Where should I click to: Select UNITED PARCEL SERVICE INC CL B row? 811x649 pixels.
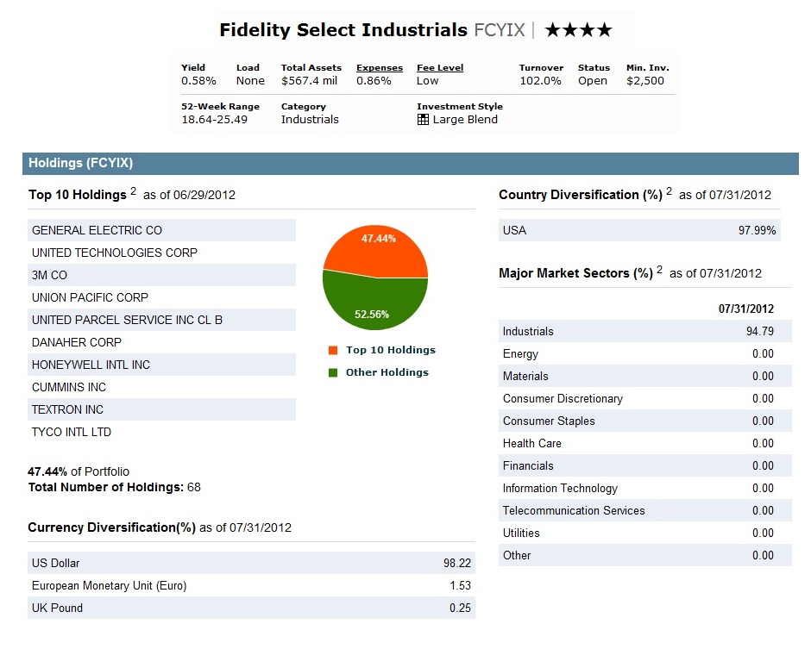(161, 320)
